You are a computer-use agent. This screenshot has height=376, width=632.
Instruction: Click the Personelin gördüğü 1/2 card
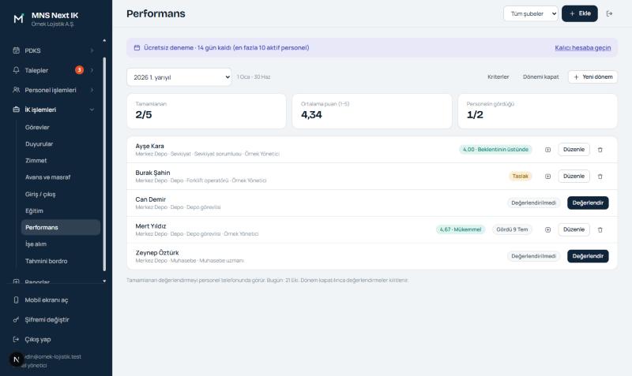[x=538, y=111]
